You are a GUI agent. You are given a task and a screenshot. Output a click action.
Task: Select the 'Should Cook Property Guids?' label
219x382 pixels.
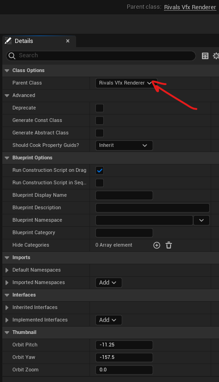[x=46, y=145]
